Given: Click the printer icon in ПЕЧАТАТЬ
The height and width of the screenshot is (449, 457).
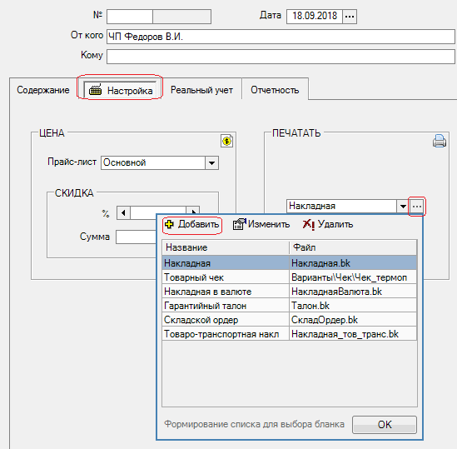Looking at the screenshot, I should pyautogui.click(x=440, y=141).
